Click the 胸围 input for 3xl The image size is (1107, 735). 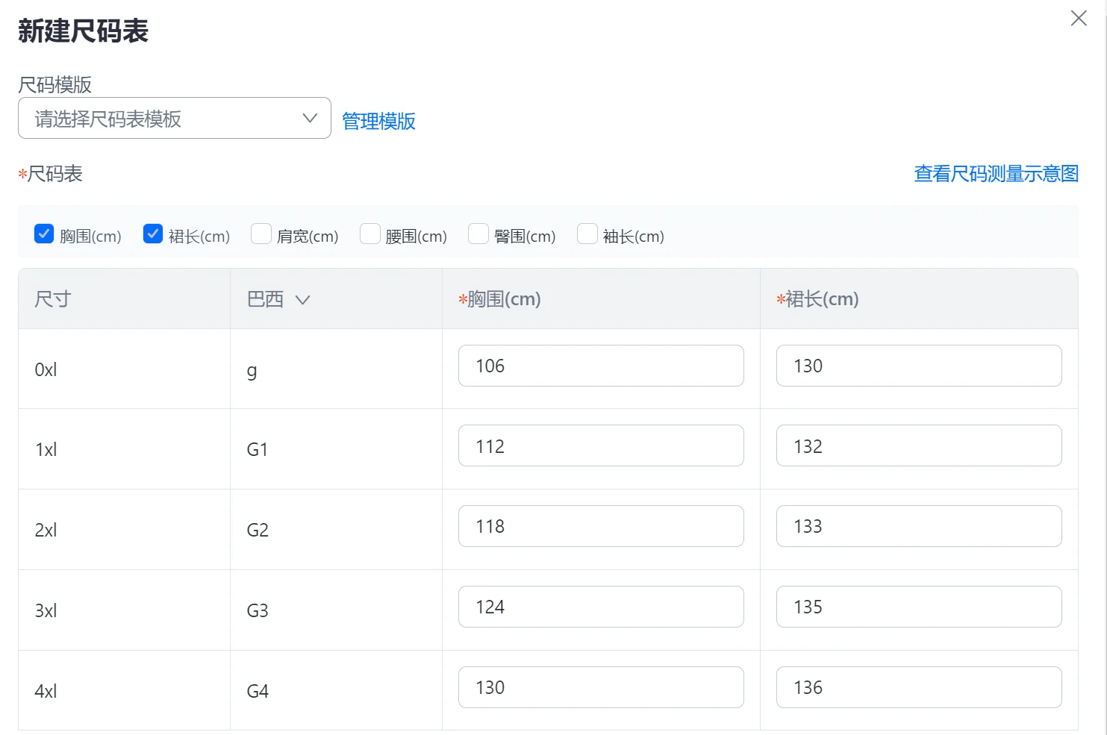601,607
